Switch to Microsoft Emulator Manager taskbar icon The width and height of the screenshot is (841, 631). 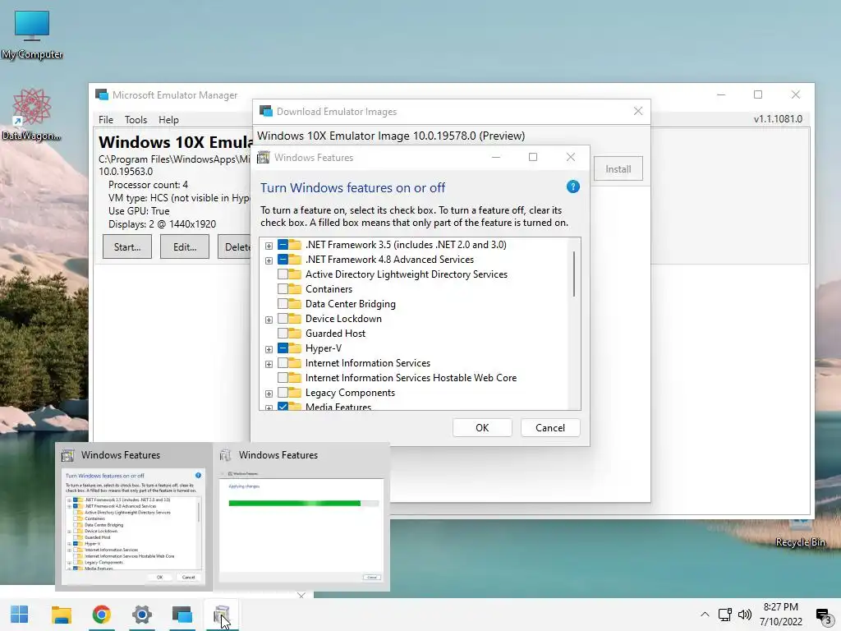pos(182,615)
